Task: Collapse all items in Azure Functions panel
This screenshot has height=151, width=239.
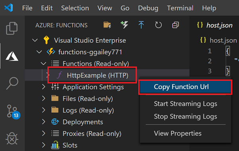Action: coord(175,25)
